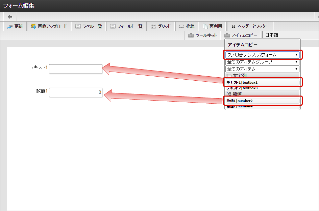Open the 全てのアイテムグループ dropdown
The image size is (319, 211).
(x=263, y=62)
